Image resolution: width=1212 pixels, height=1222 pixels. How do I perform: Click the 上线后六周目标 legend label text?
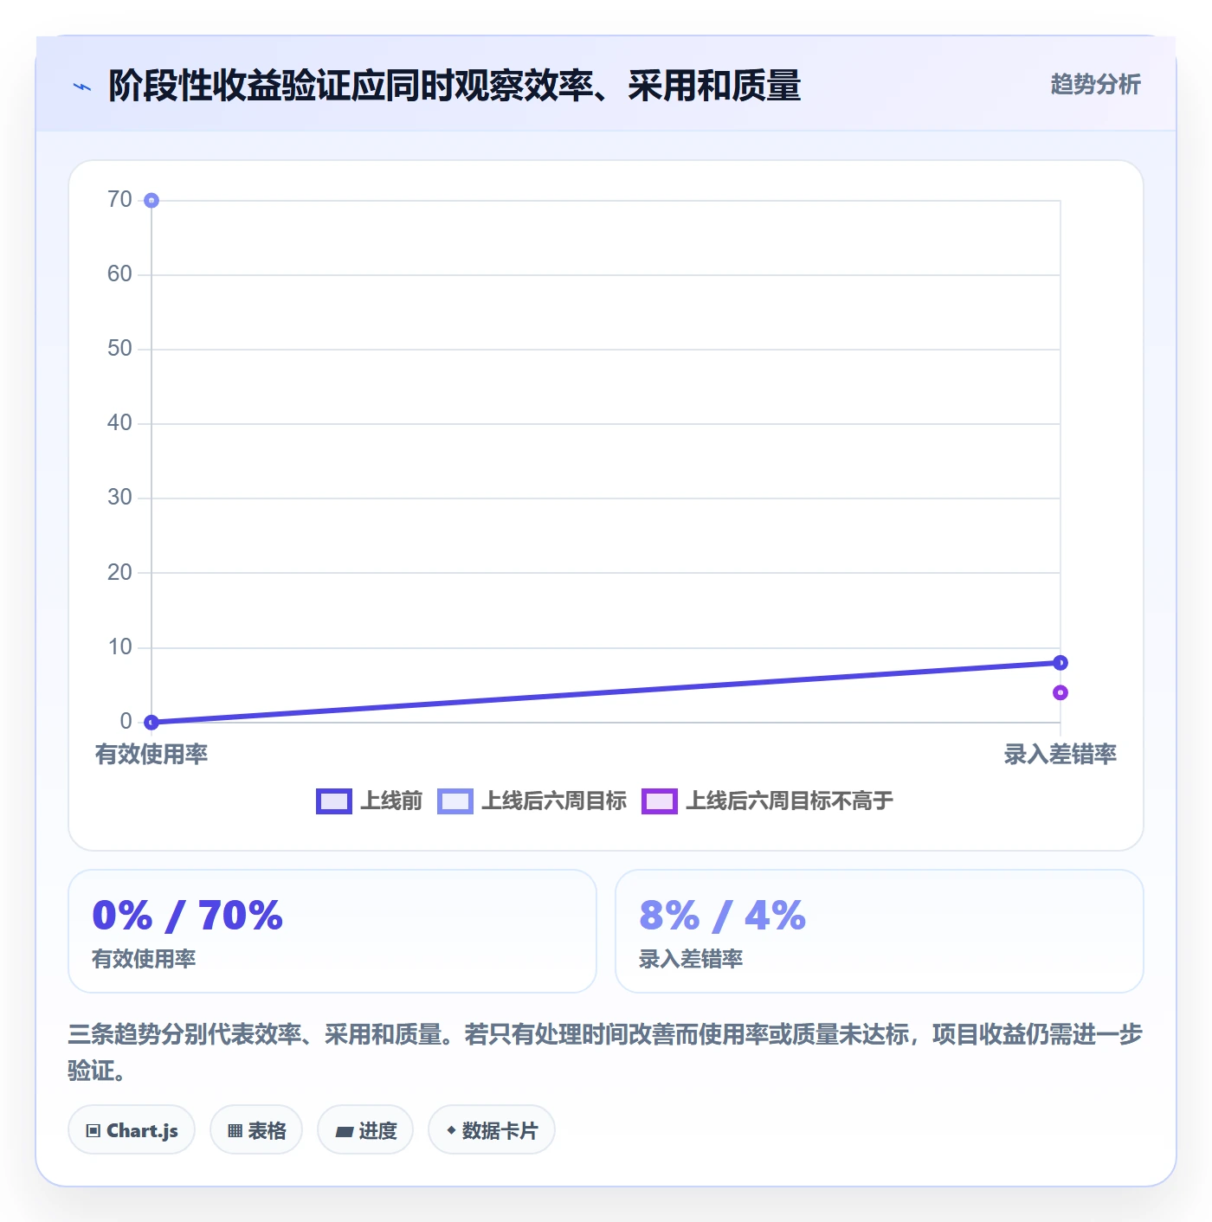(554, 801)
